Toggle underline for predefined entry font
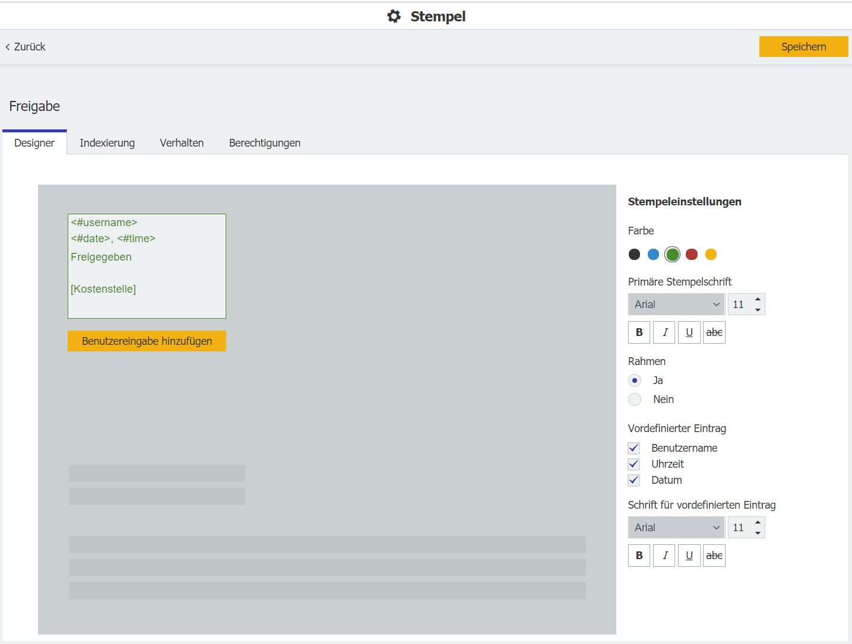The width and height of the screenshot is (852, 644). point(689,556)
